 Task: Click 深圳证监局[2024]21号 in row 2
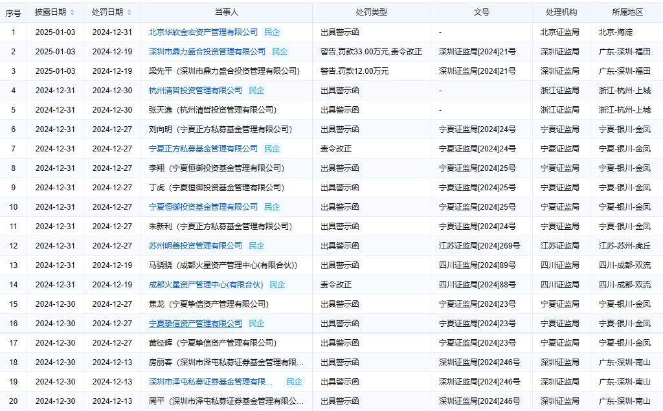pos(477,52)
